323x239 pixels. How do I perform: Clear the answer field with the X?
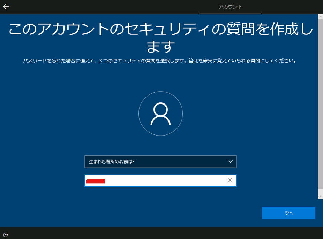tap(230, 180)
